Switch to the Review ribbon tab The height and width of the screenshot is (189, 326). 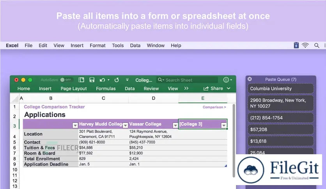pyautogui.click(x=151, y=89)
